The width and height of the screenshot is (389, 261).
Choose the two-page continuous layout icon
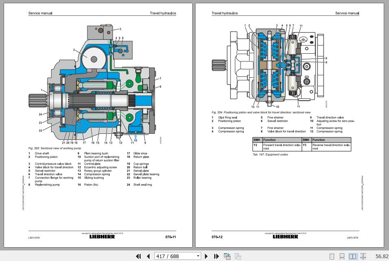click(363, 256)
